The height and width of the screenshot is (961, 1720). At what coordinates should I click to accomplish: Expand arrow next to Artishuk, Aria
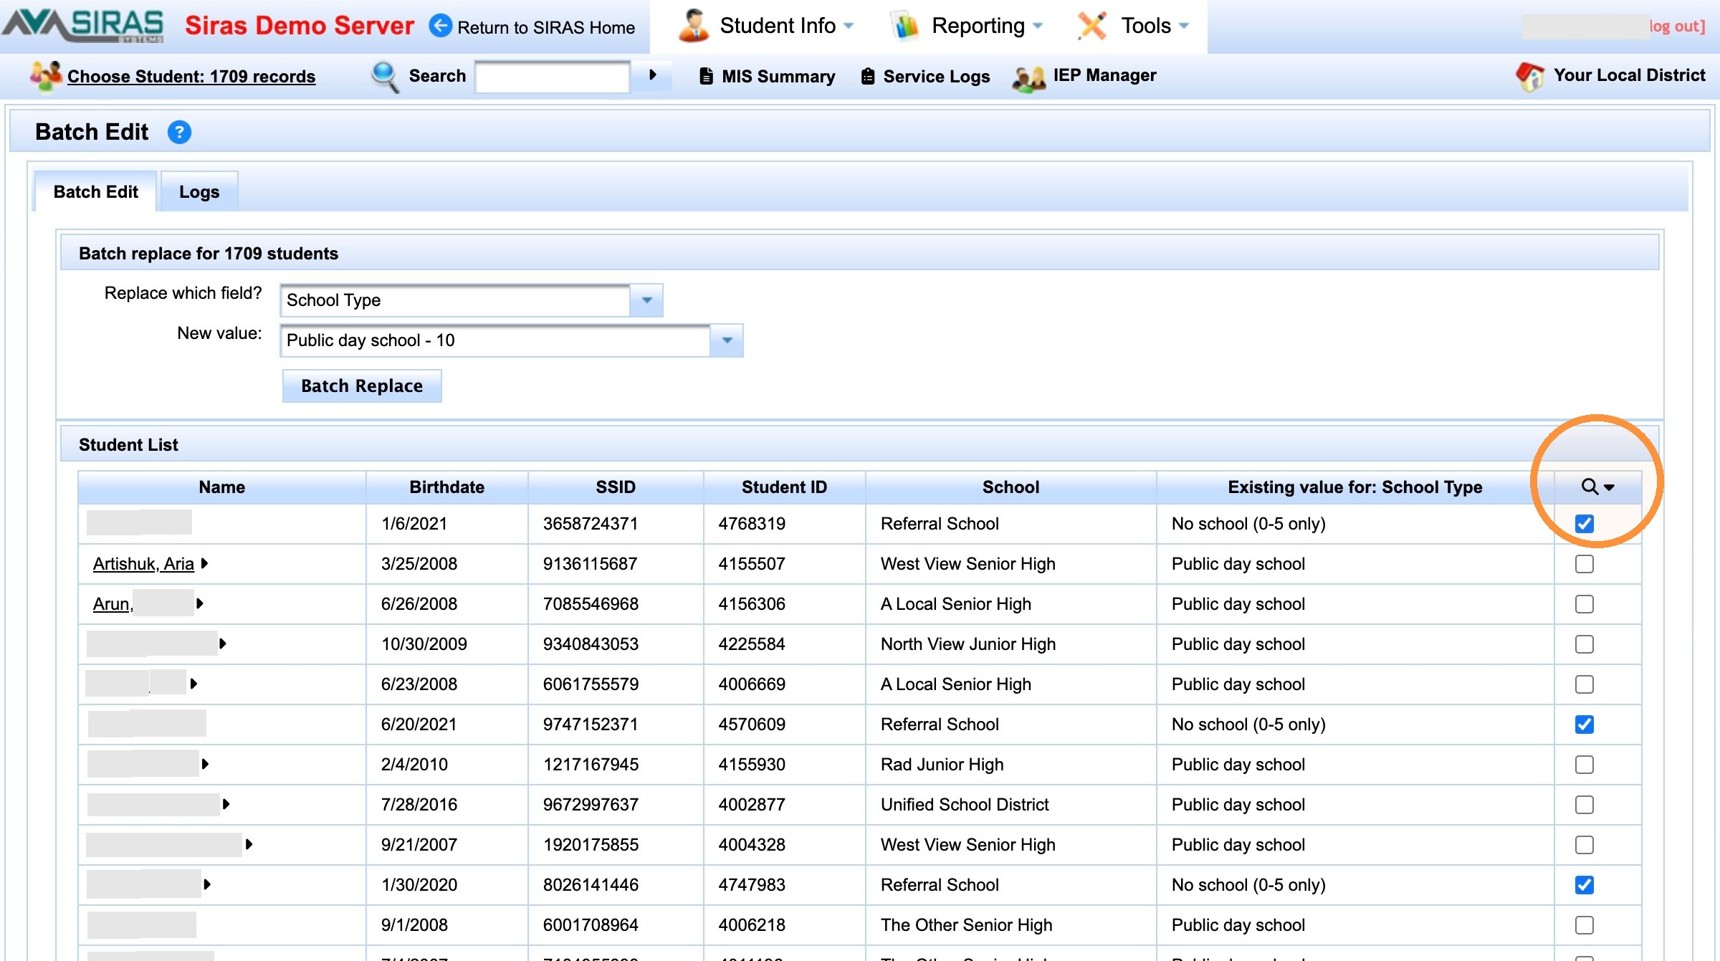[204, 563]
